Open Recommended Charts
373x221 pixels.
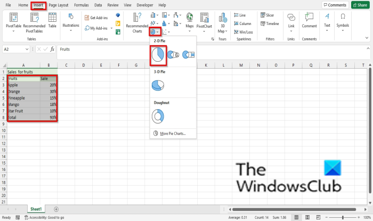pos(137,22)
